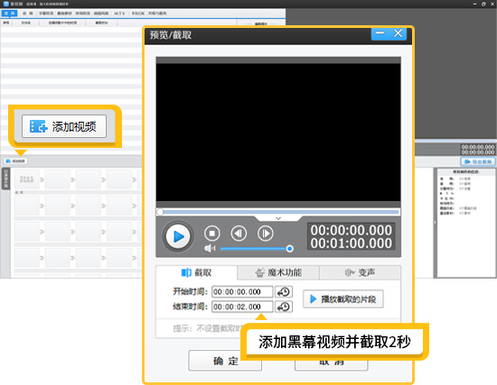The height and width of the screenshot is (385, 497).
Task: Minimize the main application window
Action: [x=474, y=4]
